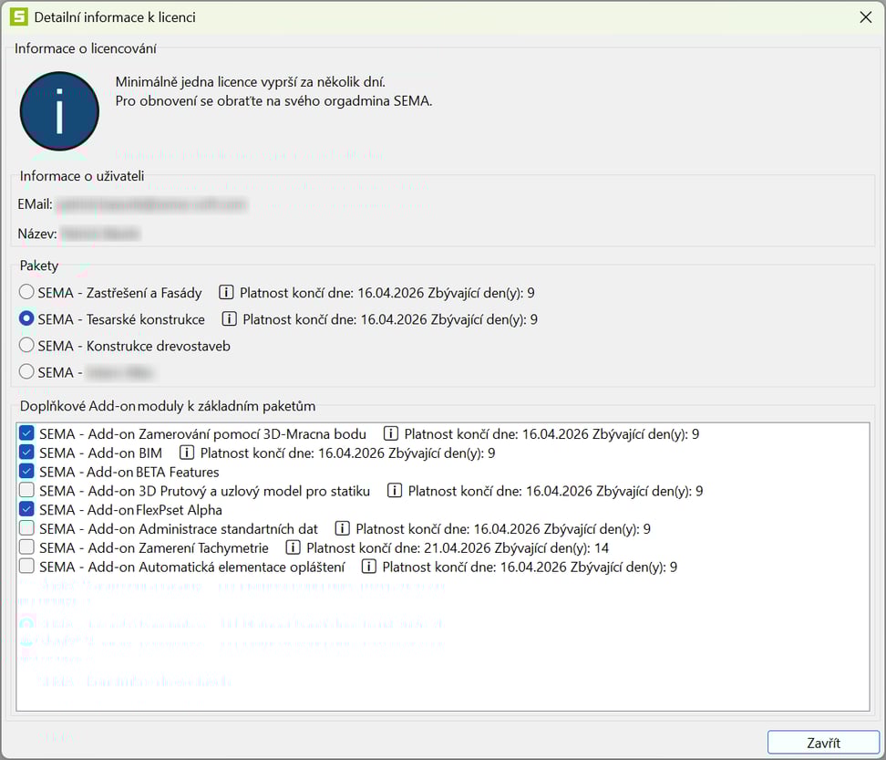Click info icon next to Add-on BIM

click(187, 453)
